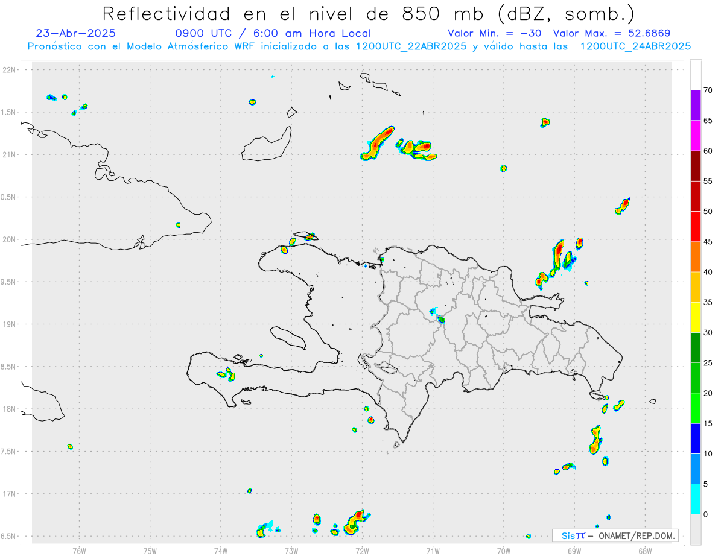Click the colorbar label '55'
This screenshot has height=559, width=724.
coord(708,181)
